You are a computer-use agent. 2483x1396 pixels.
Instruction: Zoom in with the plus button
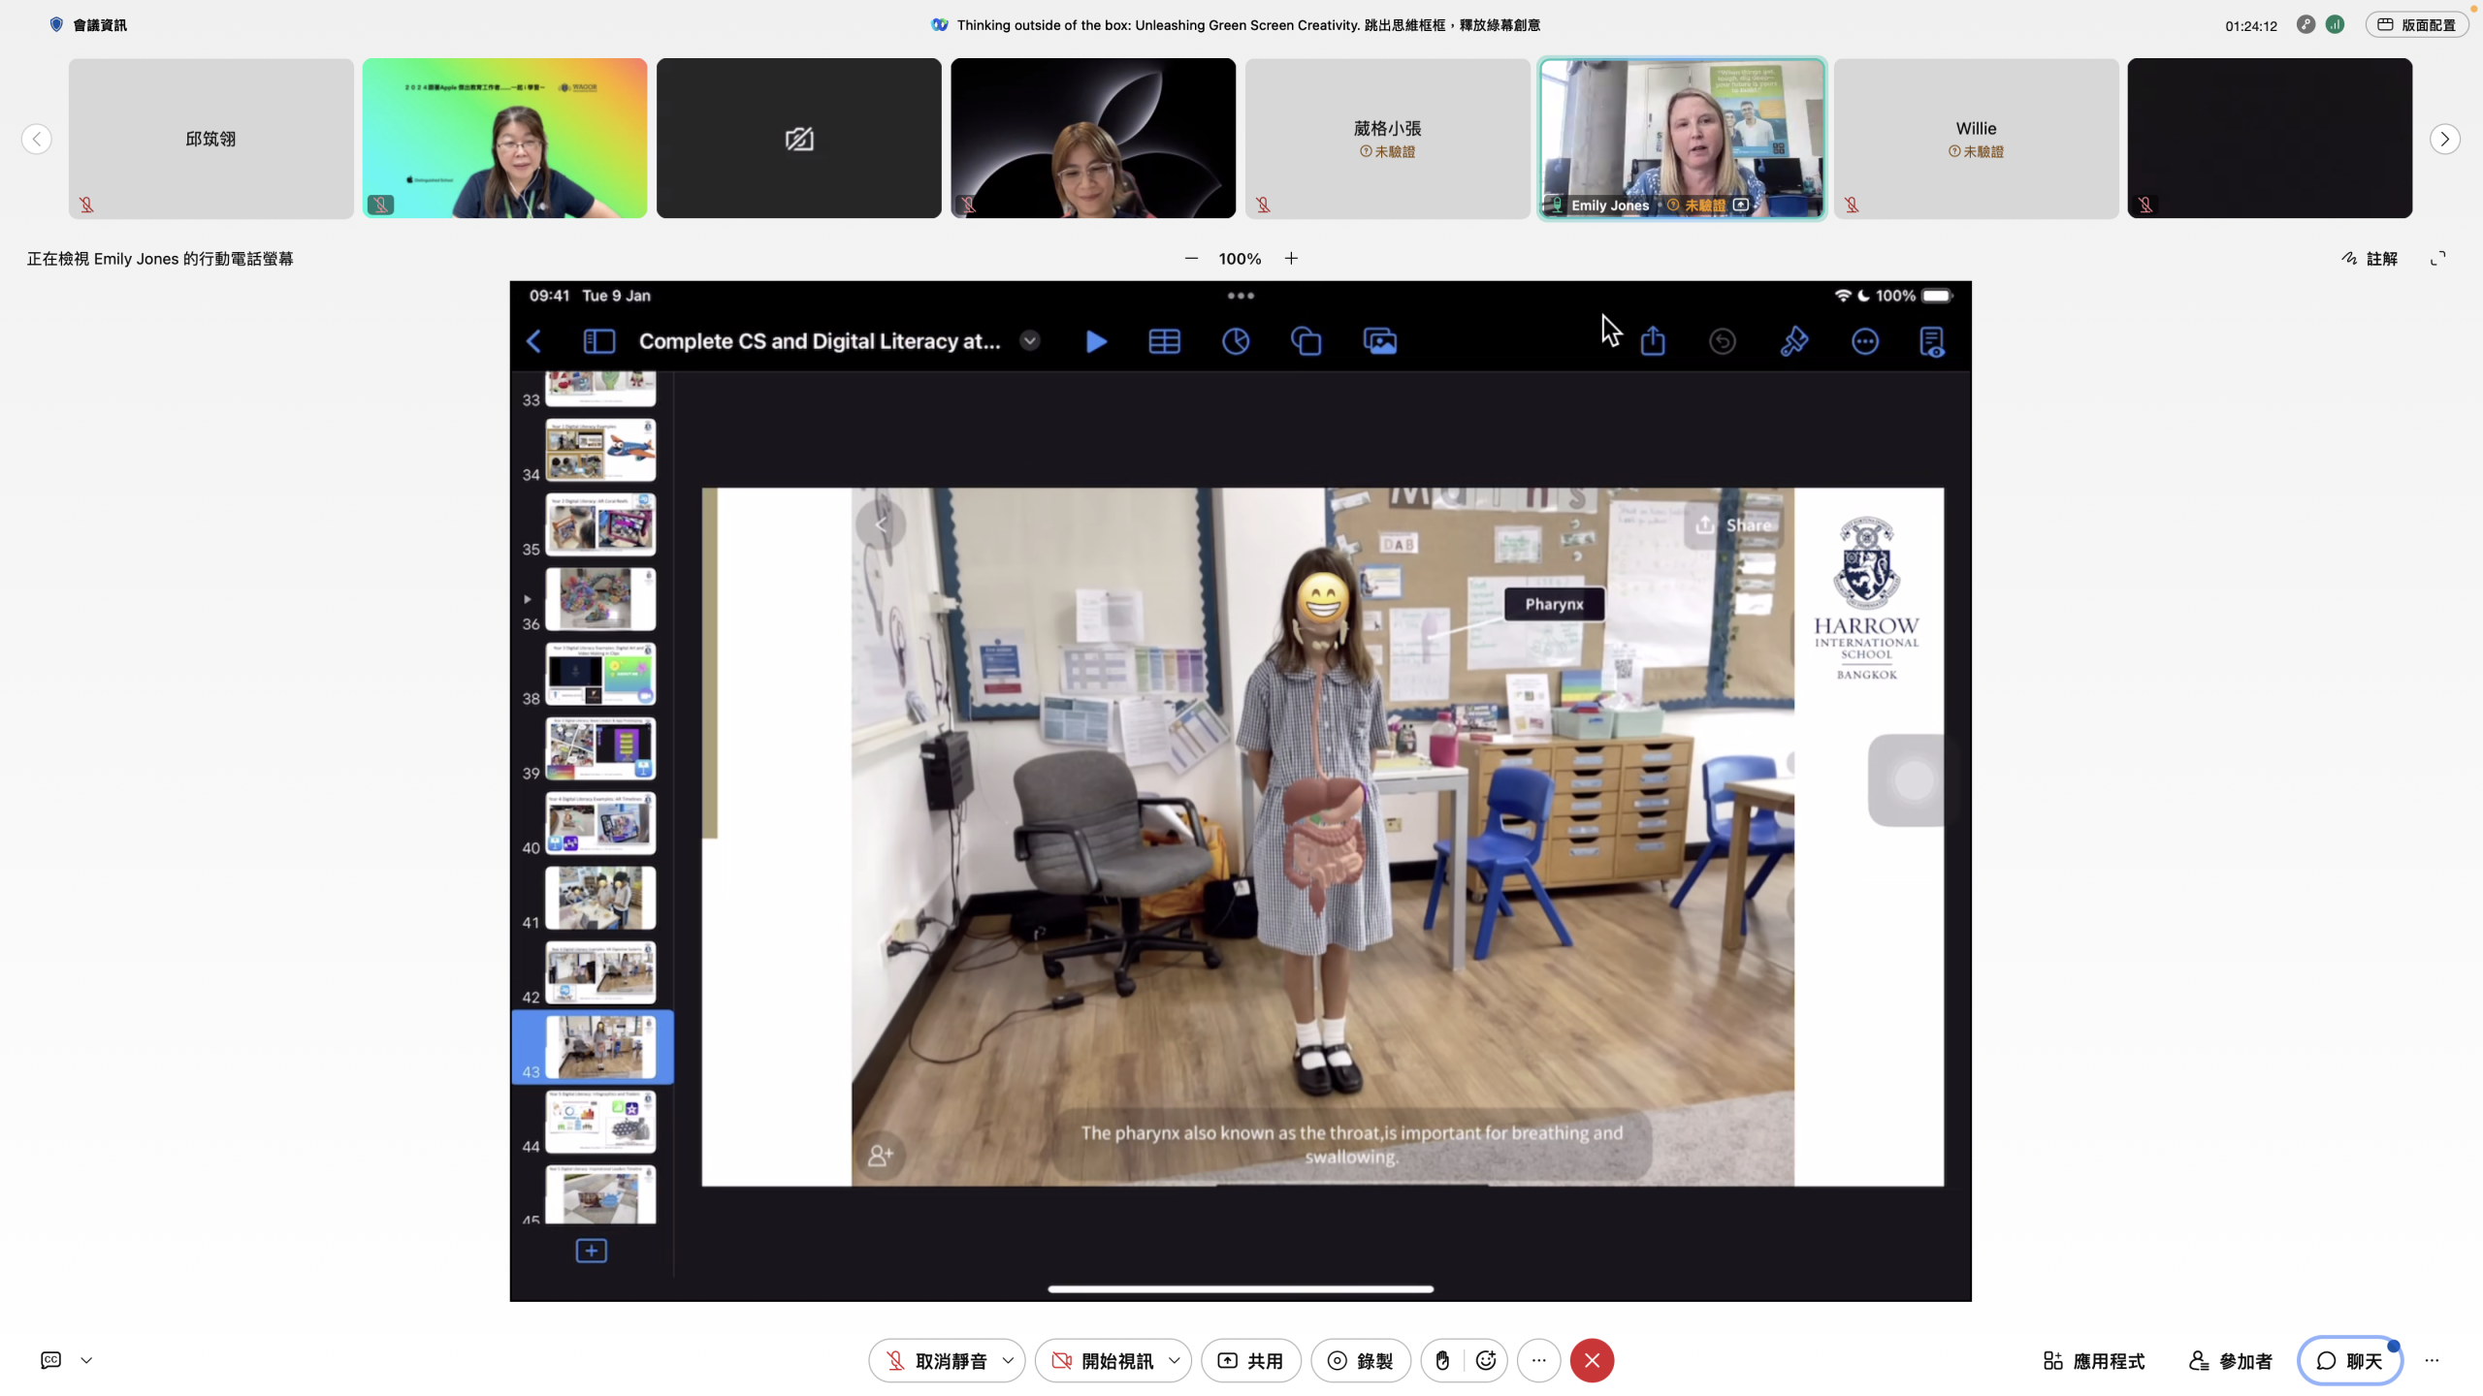coord(1291,259)
